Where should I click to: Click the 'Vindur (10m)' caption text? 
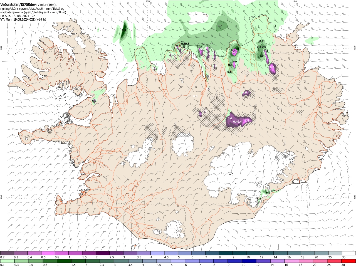click(x=47, y=5)
